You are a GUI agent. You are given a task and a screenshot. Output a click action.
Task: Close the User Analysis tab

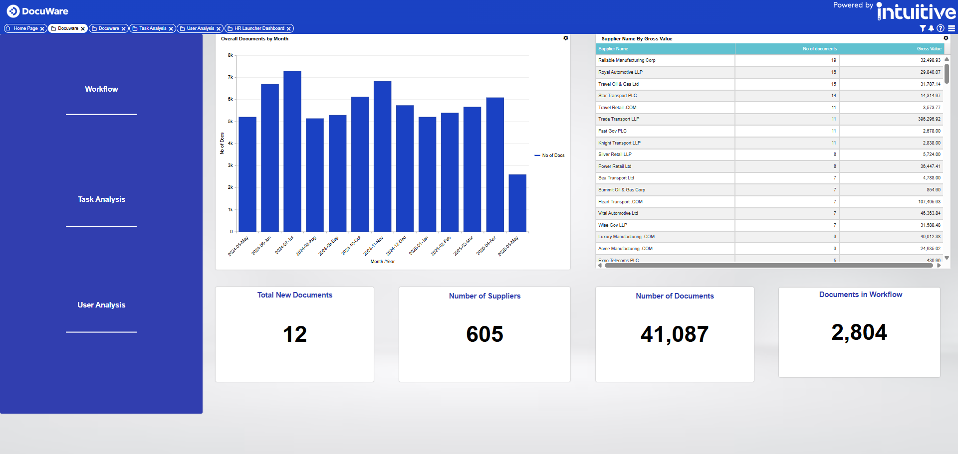(219, 29)
